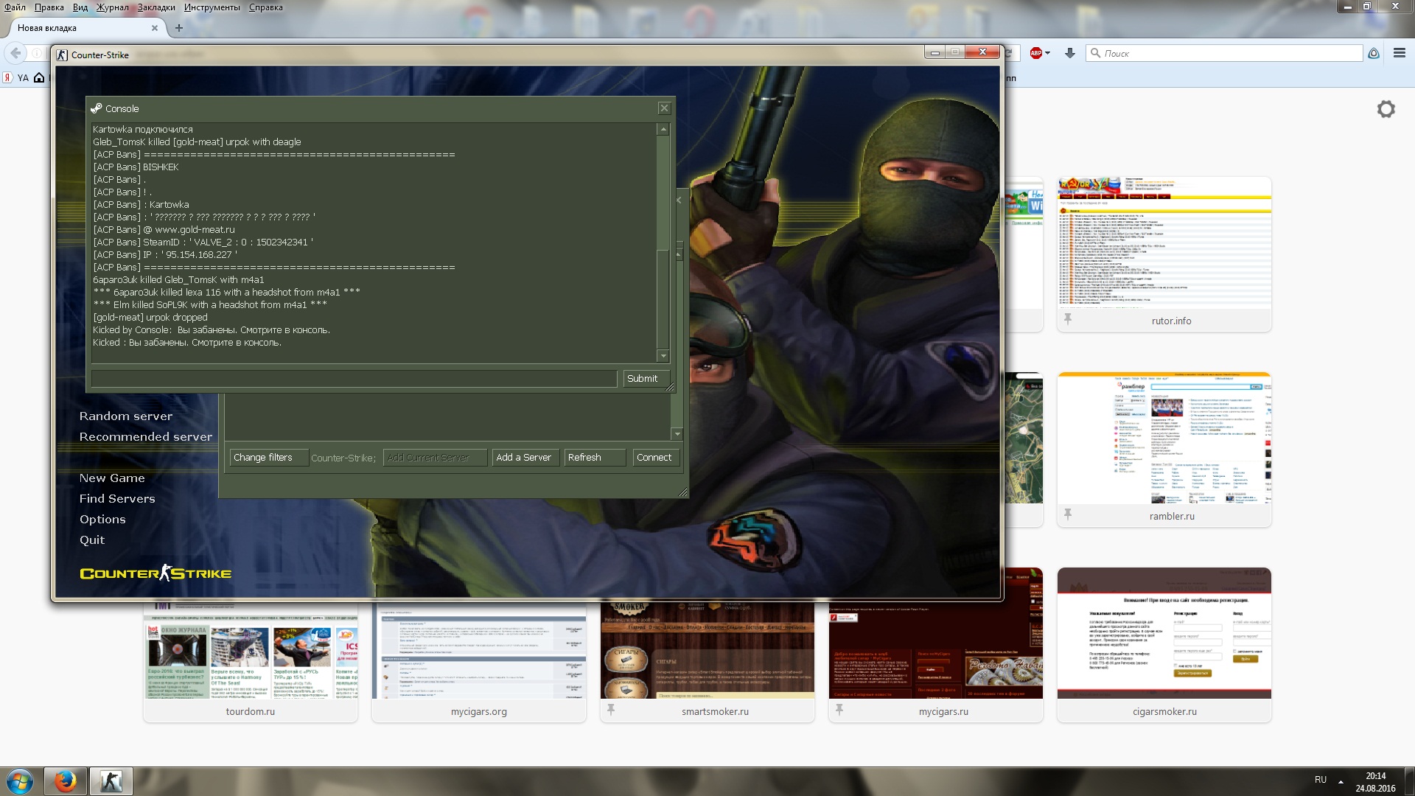Click console line www.gold-meat.ru

point(164,230)
